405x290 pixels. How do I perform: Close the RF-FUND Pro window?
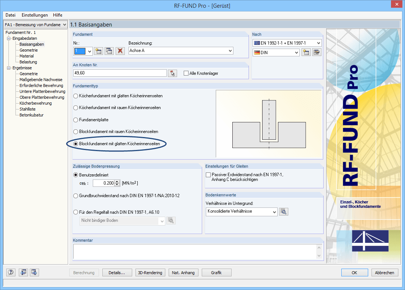coord(396,4)
